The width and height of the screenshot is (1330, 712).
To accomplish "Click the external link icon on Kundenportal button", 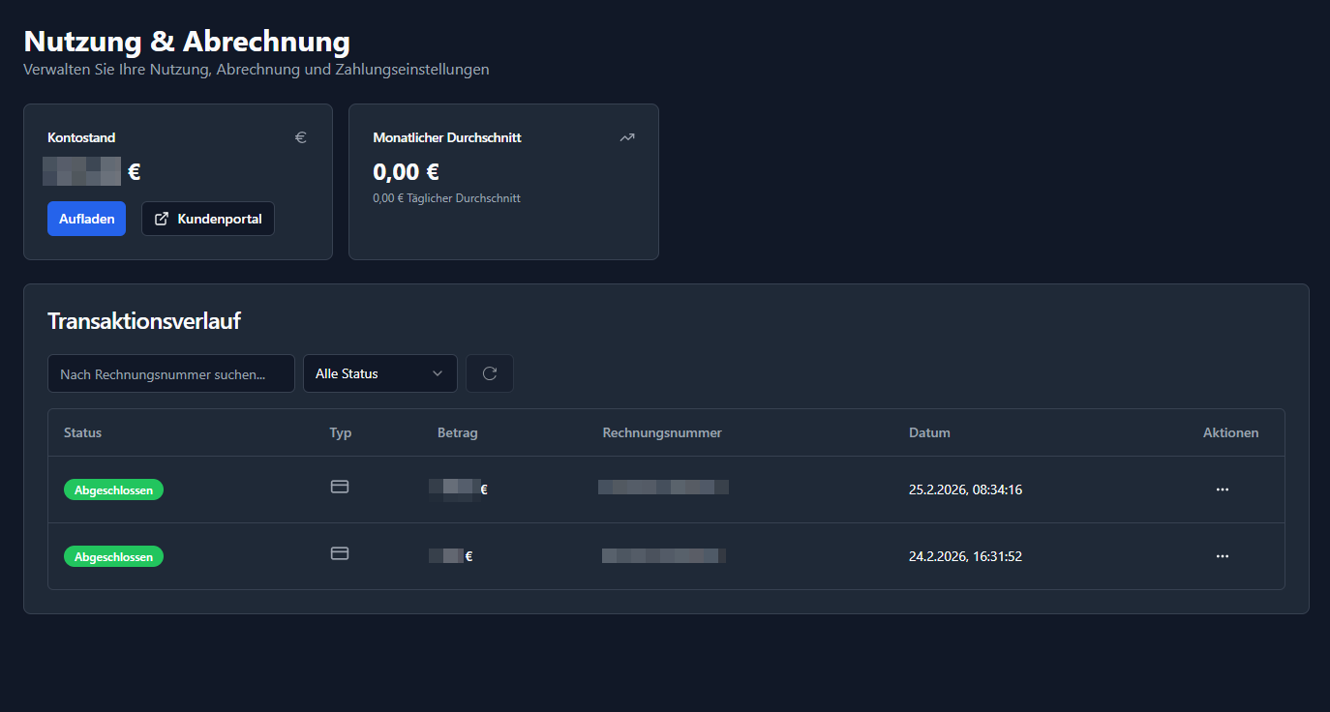I will (161, 219).
